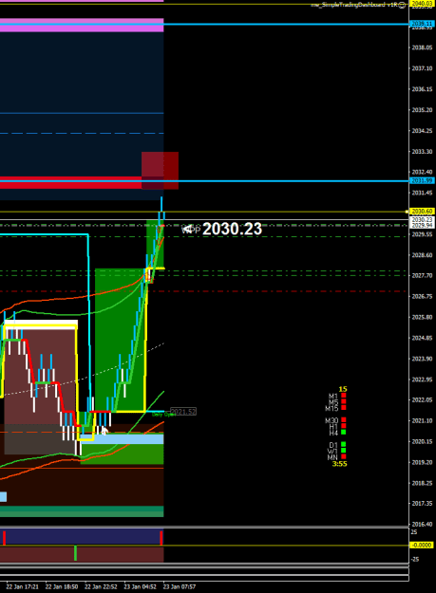Click the arrow icon beside 2030.23

tap(186, 230)
